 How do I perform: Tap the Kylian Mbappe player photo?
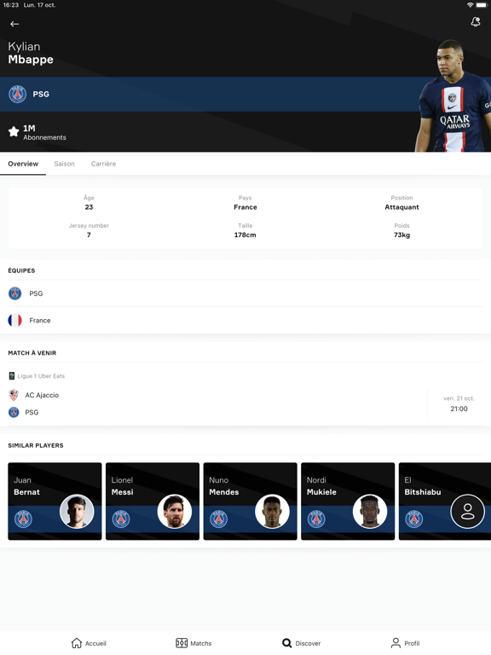453,96
